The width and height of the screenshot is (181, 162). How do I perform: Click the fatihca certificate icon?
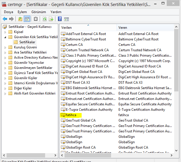pyautogui.click(x=63, y=115)
